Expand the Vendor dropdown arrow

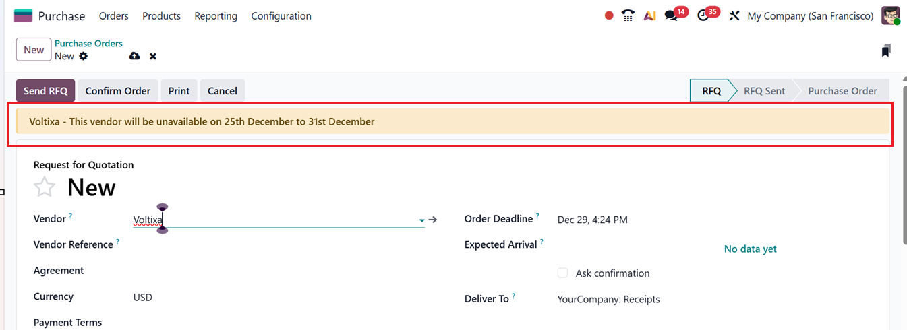click(x=422, y=220)
